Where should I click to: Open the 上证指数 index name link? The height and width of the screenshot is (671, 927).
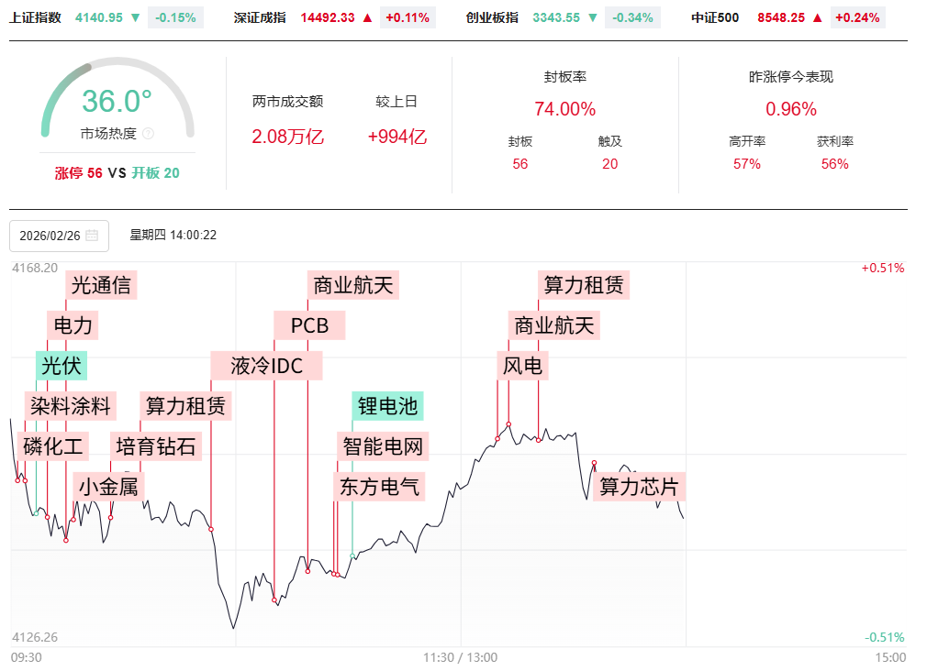coord(36,17)
